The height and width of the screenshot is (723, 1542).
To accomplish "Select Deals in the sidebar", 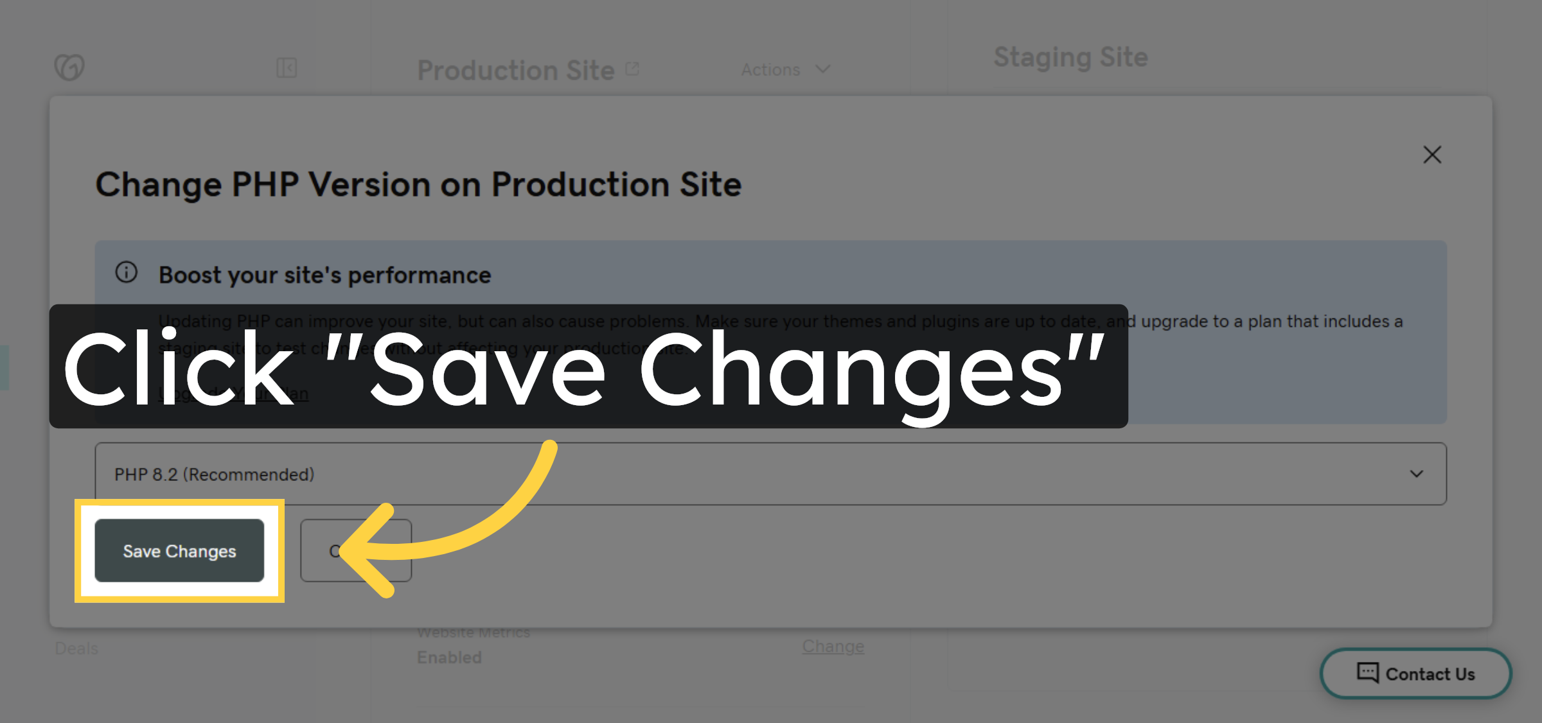I will (x=75, y=648).
